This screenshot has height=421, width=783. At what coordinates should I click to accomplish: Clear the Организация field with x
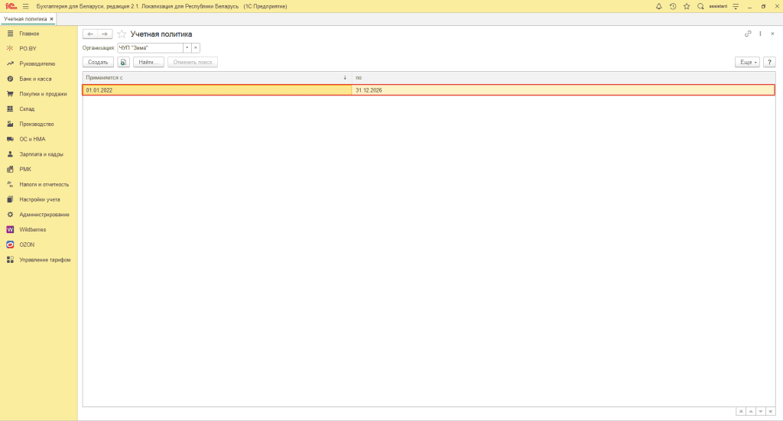[196, 47]
